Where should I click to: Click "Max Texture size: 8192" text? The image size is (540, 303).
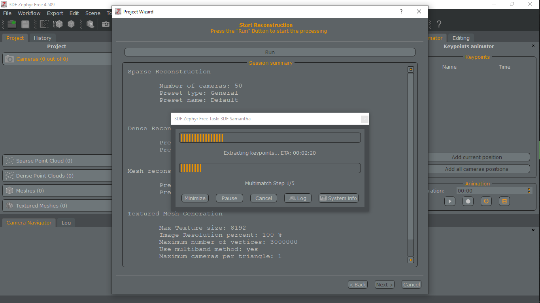click(203, 228)
